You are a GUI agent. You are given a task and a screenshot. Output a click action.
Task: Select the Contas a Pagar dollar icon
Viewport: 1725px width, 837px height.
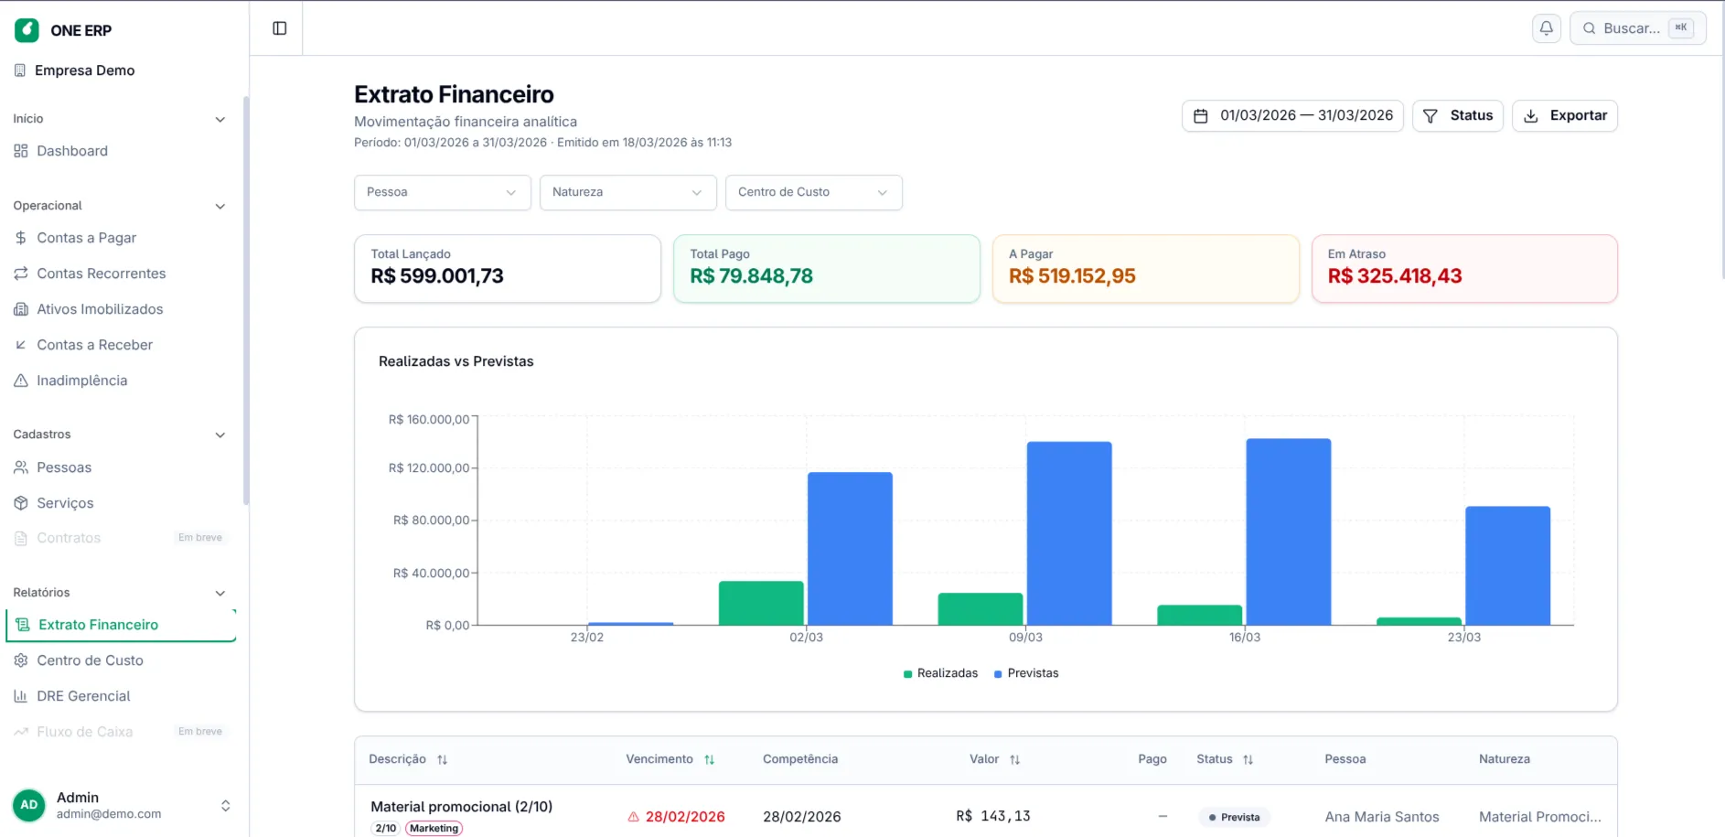pyautogui.click(x=20, y=237)
